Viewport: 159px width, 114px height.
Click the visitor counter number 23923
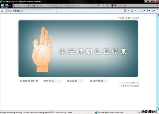click(x=130, y=86)
